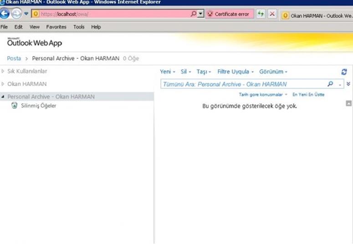Click the Okan HARMAN label in left pane
Image resolution: width=353 pixels, height=244 pixels.
[x=27, y=84]
